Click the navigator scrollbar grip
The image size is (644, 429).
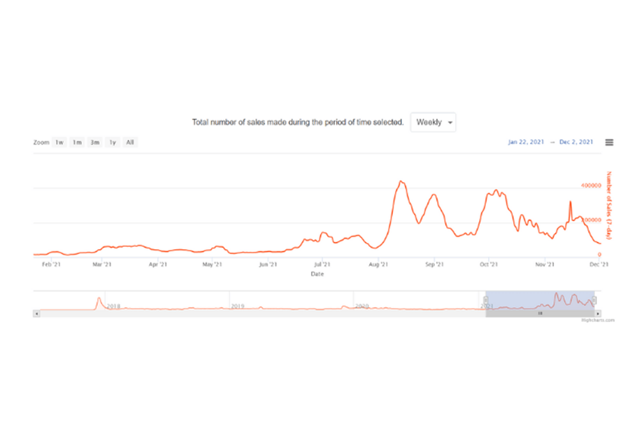[540, 314]
